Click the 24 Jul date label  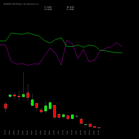coord(98,132)
